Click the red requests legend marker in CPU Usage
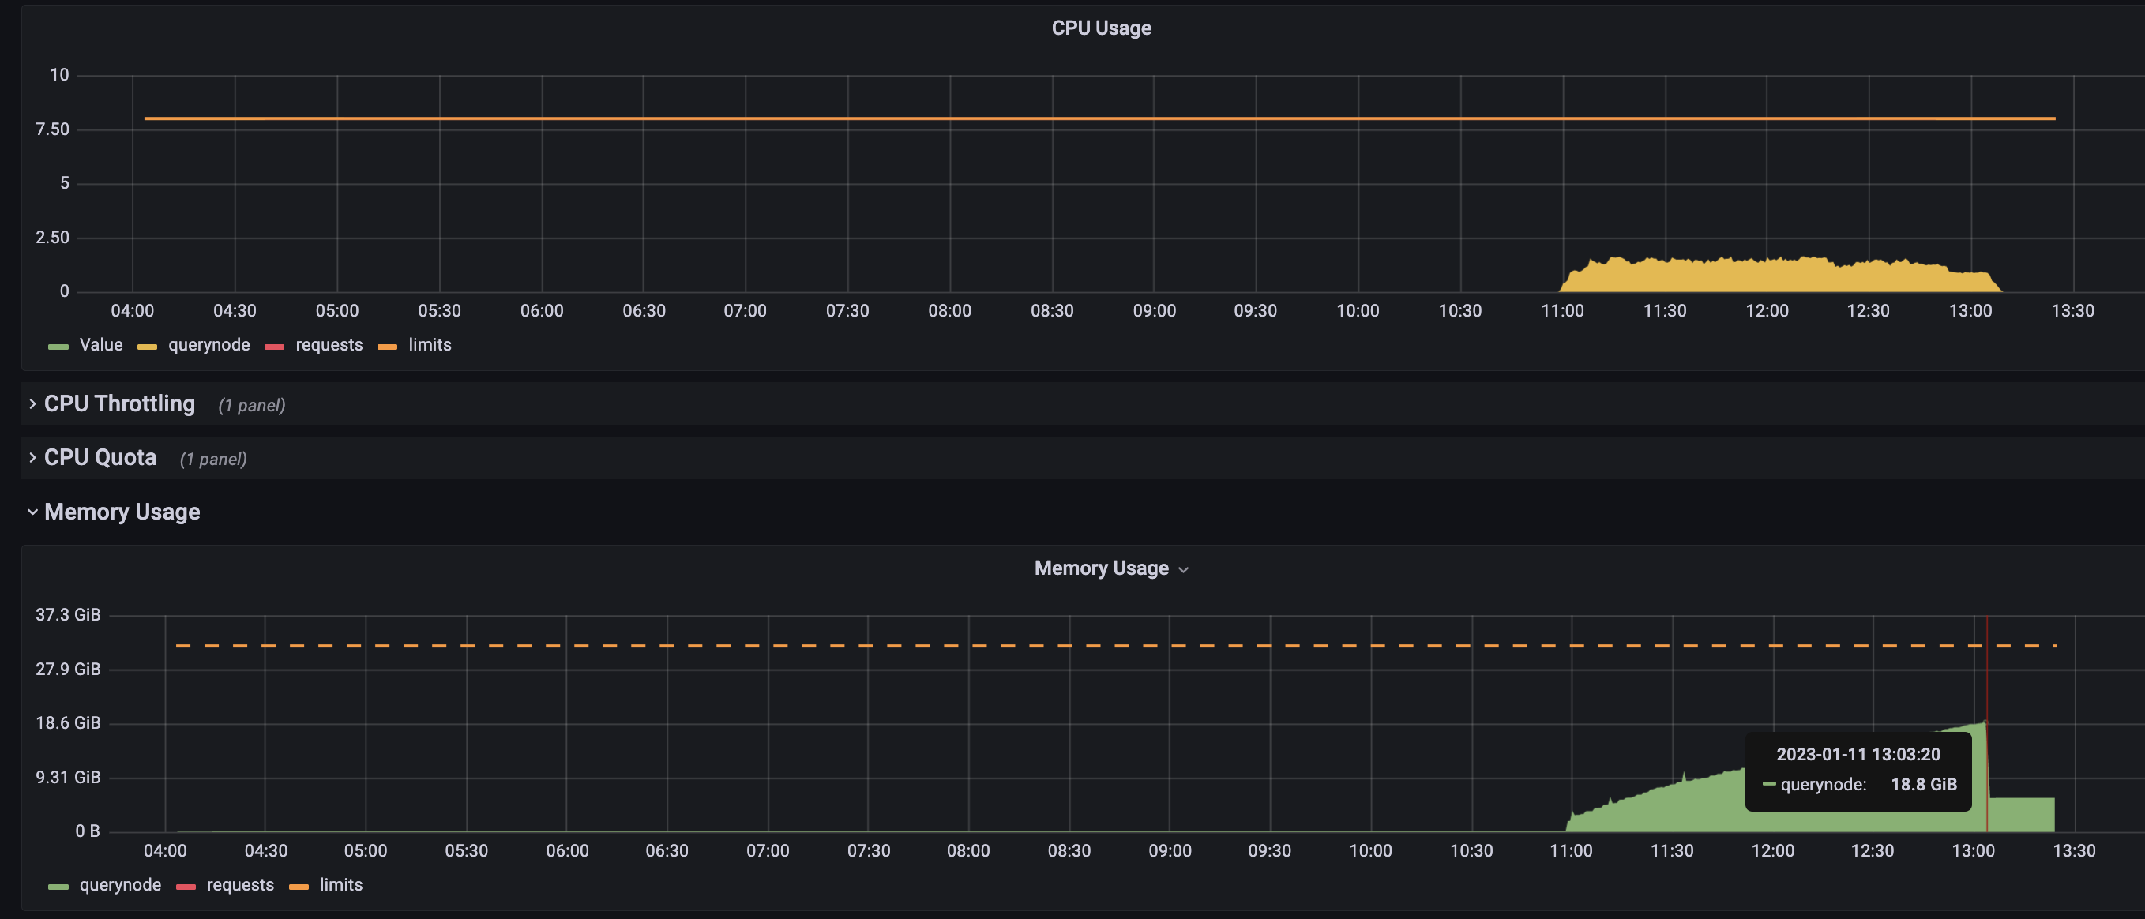2145x919 pixels. click(275, 344)
